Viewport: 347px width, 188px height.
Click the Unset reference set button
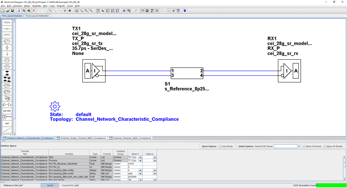(x=50, y=185)
